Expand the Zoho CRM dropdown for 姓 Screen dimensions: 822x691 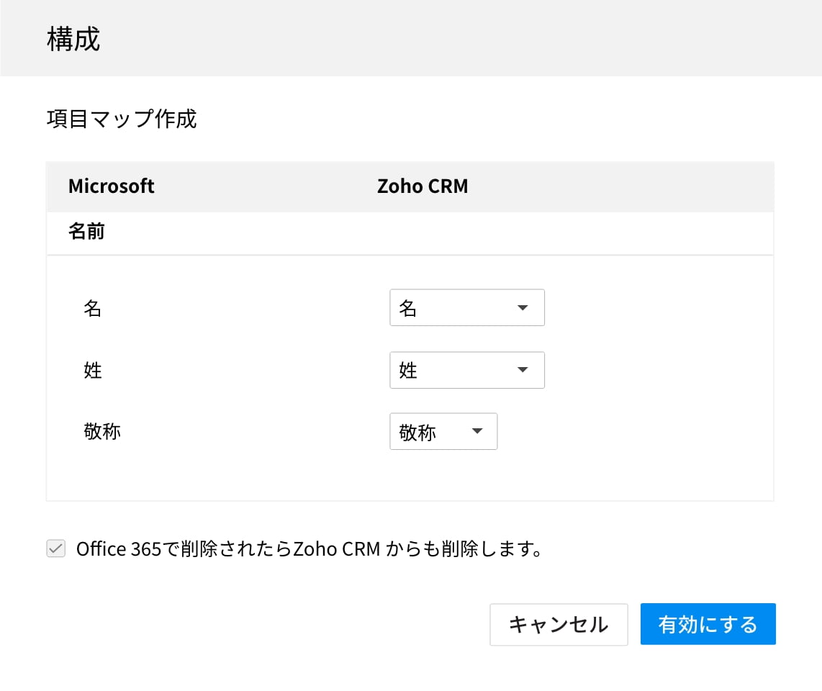click(466, 370)
